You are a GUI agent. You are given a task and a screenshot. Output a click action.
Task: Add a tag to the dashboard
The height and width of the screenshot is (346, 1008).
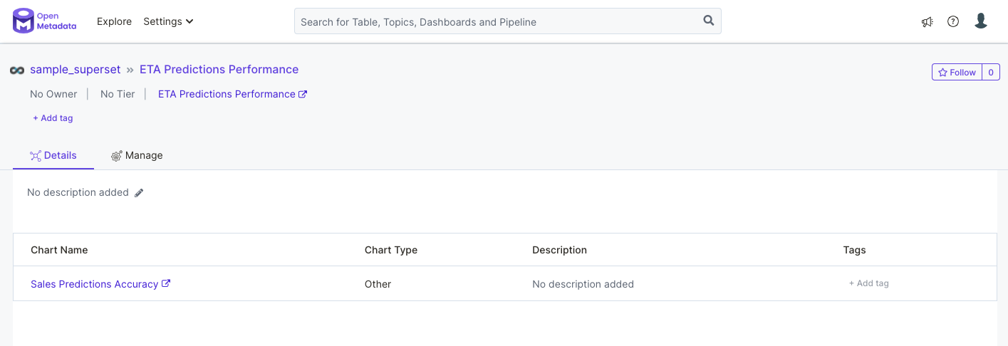tap(53, 118)
